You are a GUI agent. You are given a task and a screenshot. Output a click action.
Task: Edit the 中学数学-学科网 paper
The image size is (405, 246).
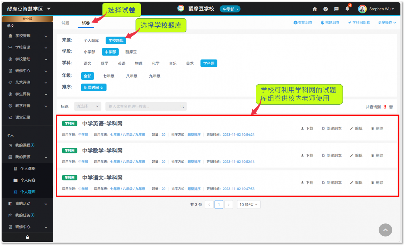point(356,156)
